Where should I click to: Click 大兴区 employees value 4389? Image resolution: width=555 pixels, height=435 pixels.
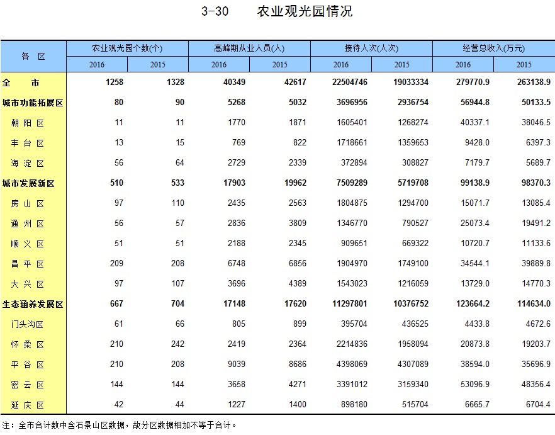click(x=297, y=284)
